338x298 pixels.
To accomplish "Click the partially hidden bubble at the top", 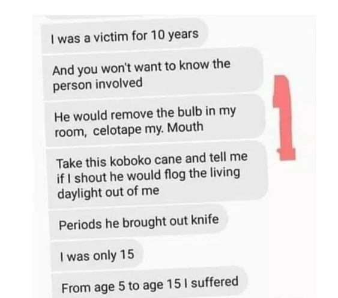I will (x=92, y=17).
